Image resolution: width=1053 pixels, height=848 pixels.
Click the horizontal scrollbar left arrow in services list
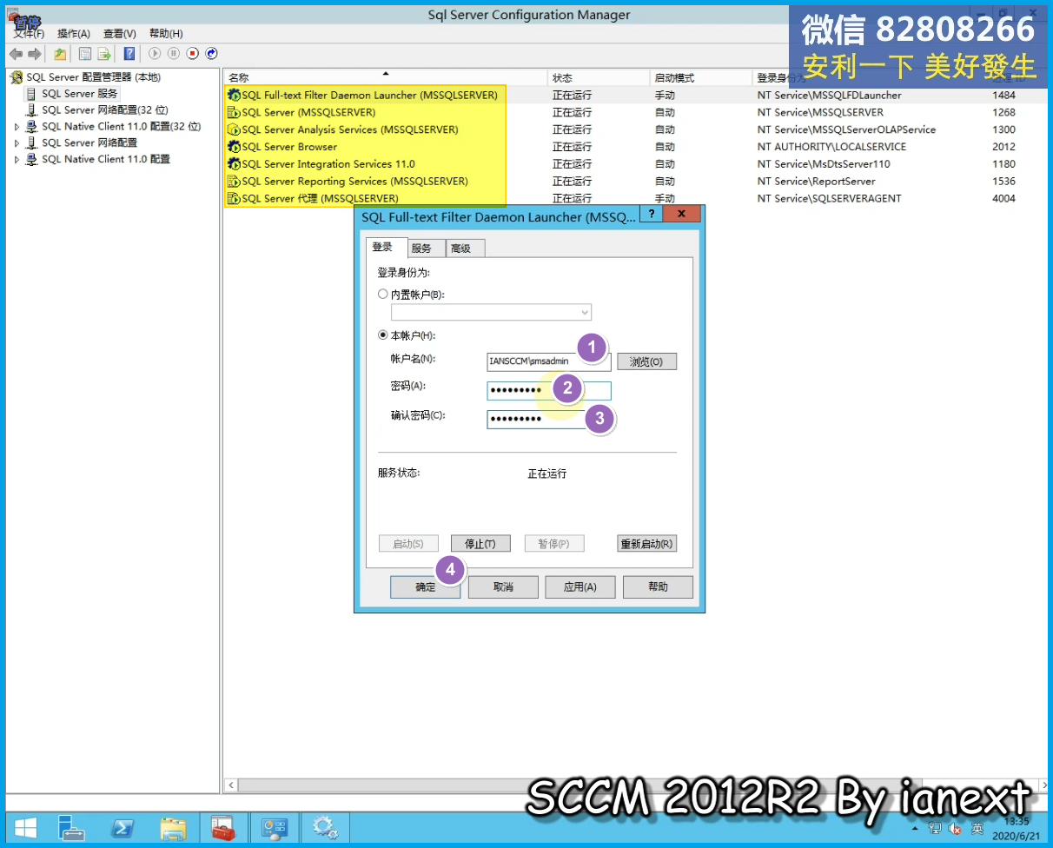click(231, 785)
